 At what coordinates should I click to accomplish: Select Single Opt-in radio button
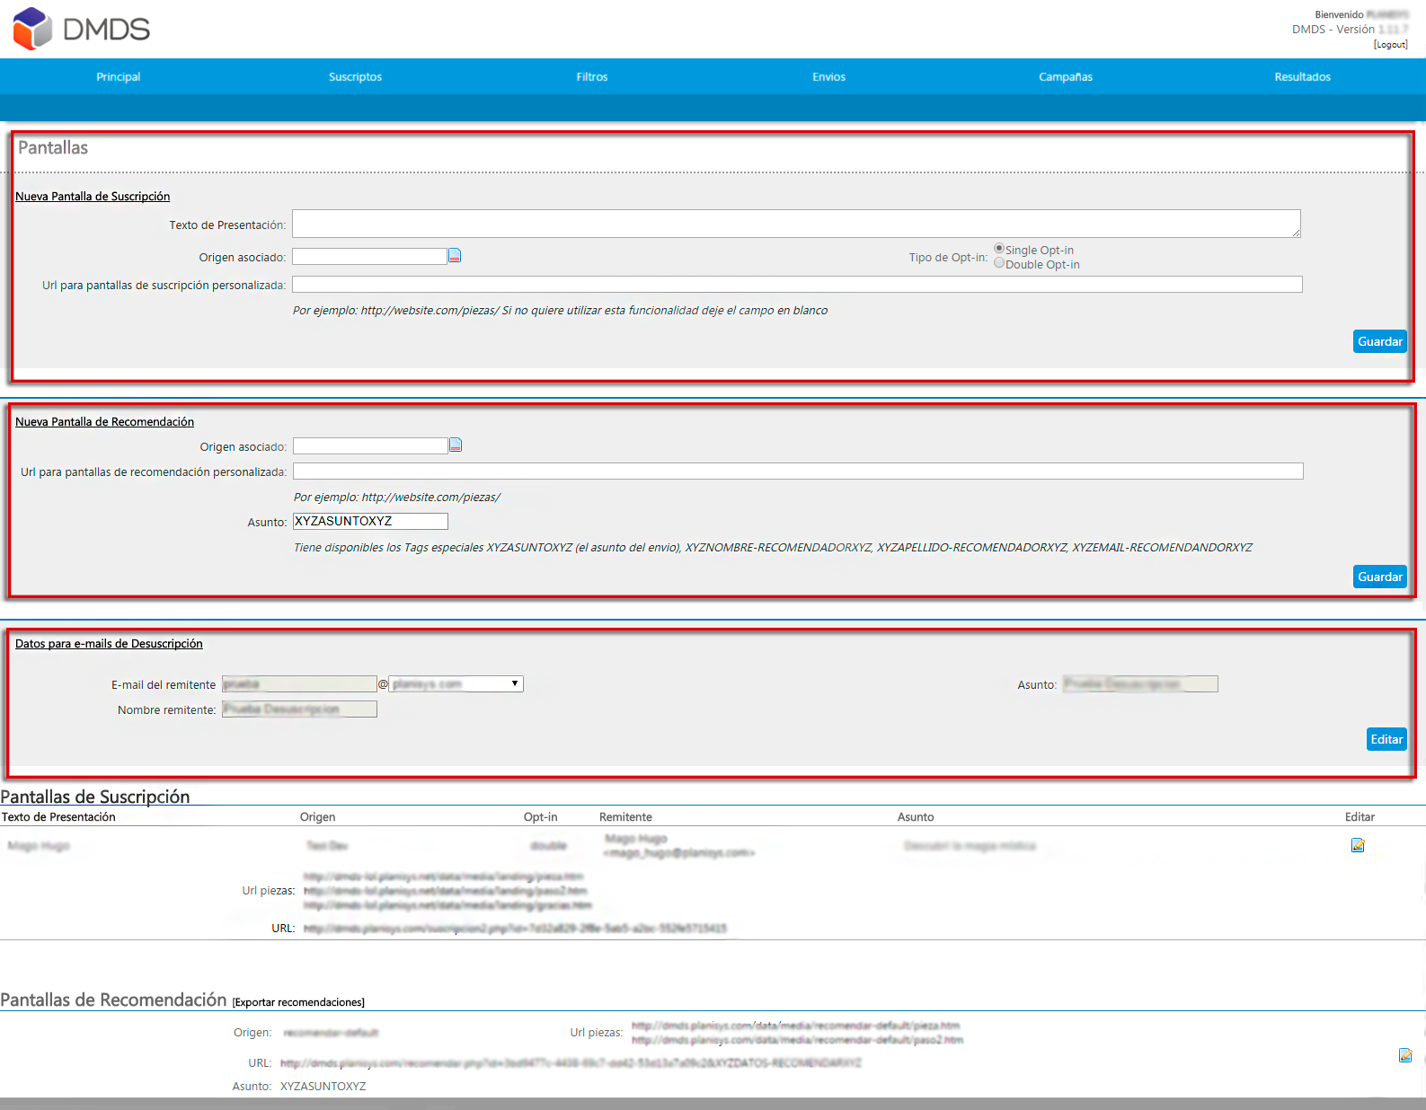tap(999, 249)
